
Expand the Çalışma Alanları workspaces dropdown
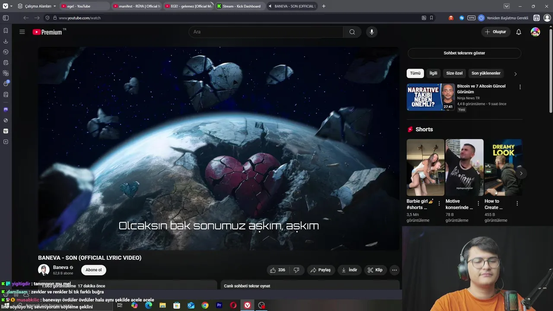coord(37,6)
